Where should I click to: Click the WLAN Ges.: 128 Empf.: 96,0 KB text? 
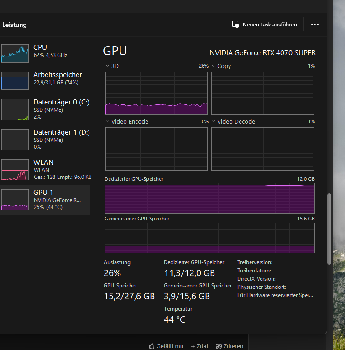(x=63, y=177)
